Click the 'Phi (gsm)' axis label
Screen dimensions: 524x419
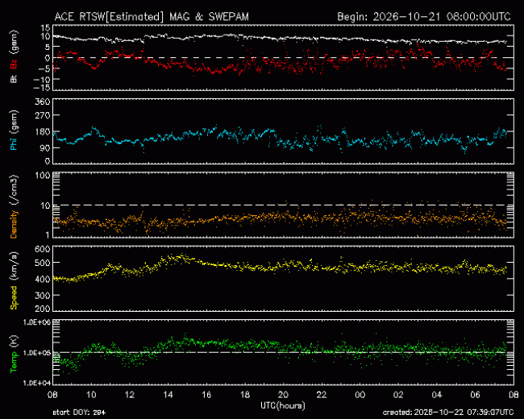pyautogui.click(x=14, y=131)
